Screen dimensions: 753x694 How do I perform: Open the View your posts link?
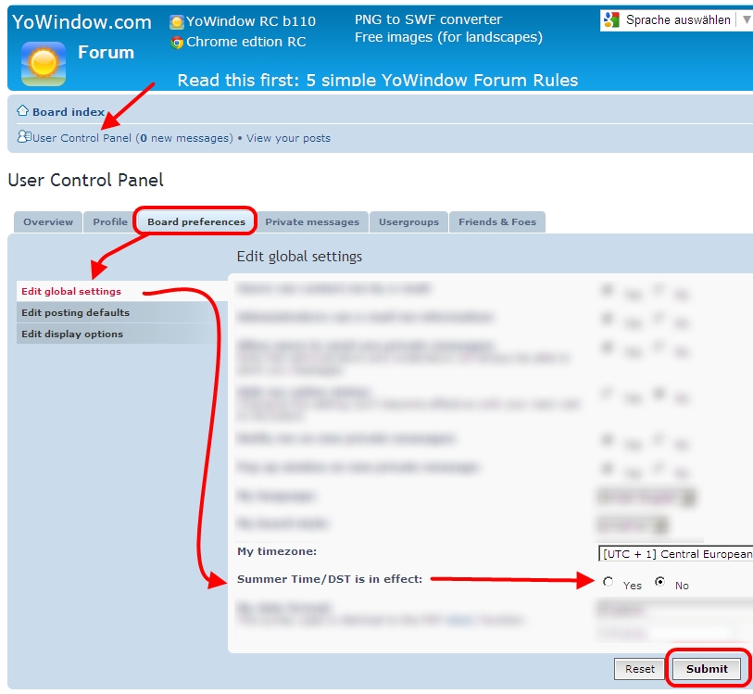point(288,138)
